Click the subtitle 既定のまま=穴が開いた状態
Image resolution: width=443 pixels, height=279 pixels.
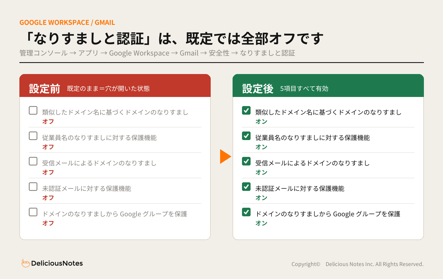[108, 89]
